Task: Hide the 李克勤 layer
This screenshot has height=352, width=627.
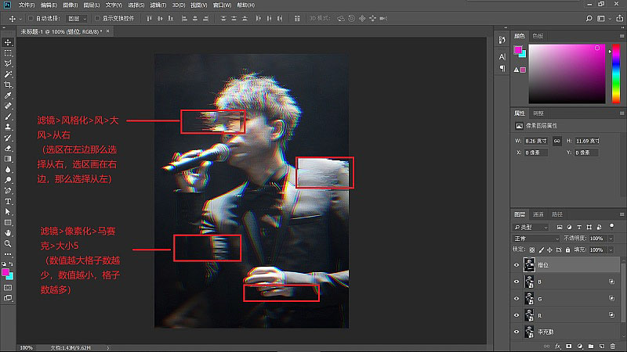Action: (x=516, y=332)
